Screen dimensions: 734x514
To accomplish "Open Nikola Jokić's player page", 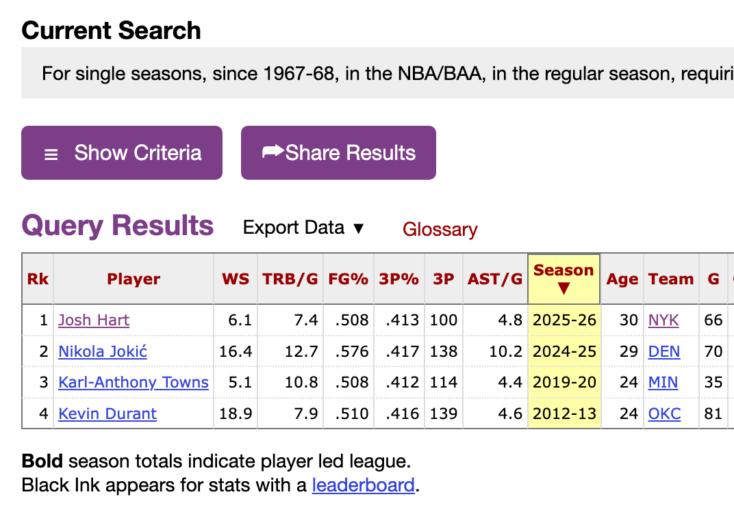I will pos(103,351).
